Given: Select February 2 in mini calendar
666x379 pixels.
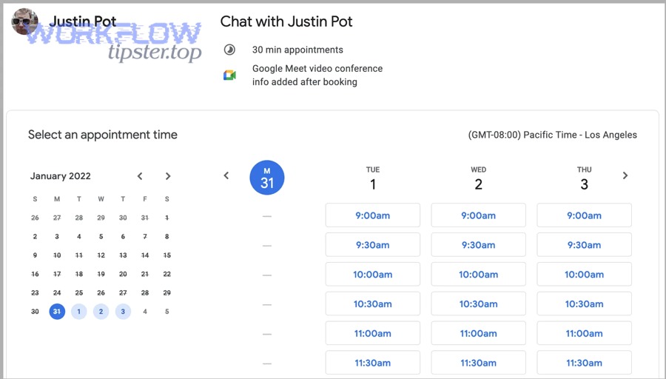Looking at the screenshot, I should (101, 312).
